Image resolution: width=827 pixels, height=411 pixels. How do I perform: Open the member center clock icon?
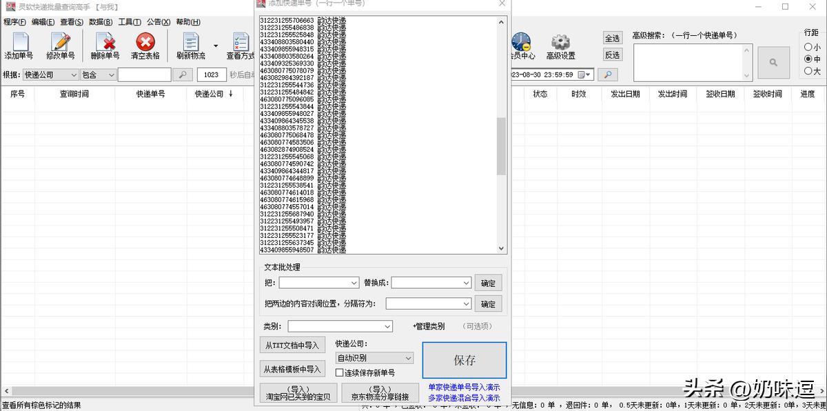coord(521,43)
